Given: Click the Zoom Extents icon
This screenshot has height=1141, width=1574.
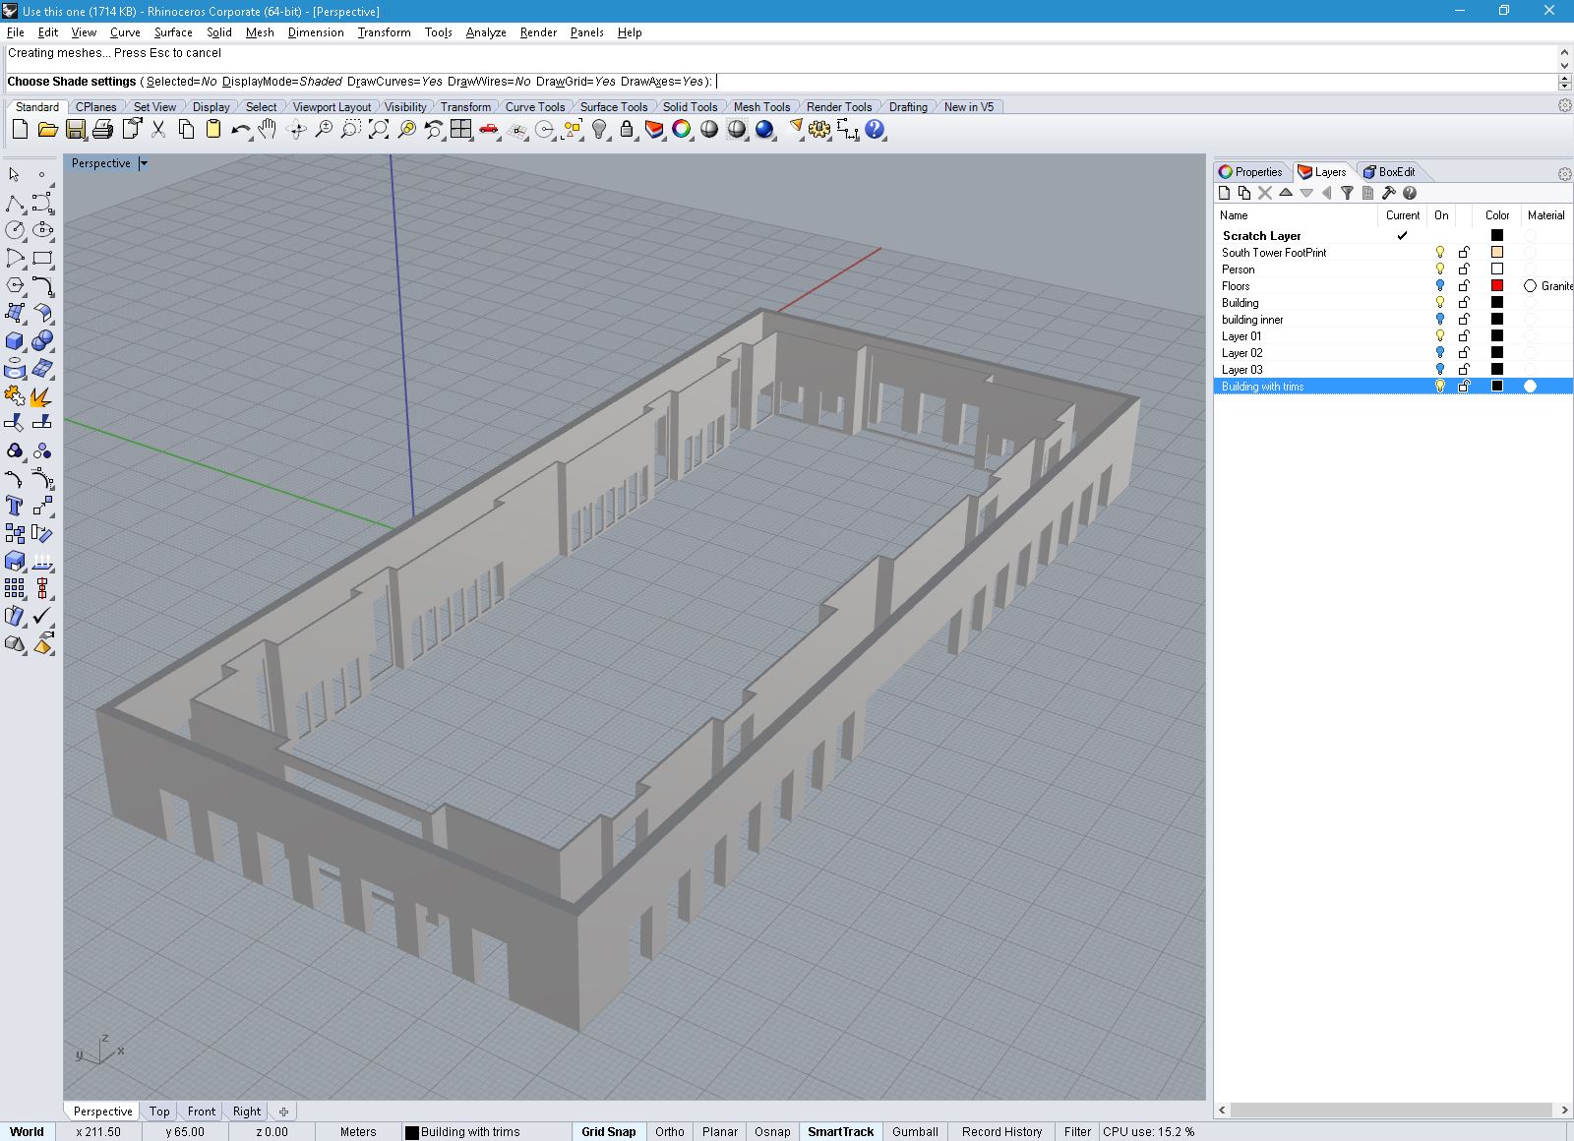Looking at the screenshot, I should click(378, 129).
